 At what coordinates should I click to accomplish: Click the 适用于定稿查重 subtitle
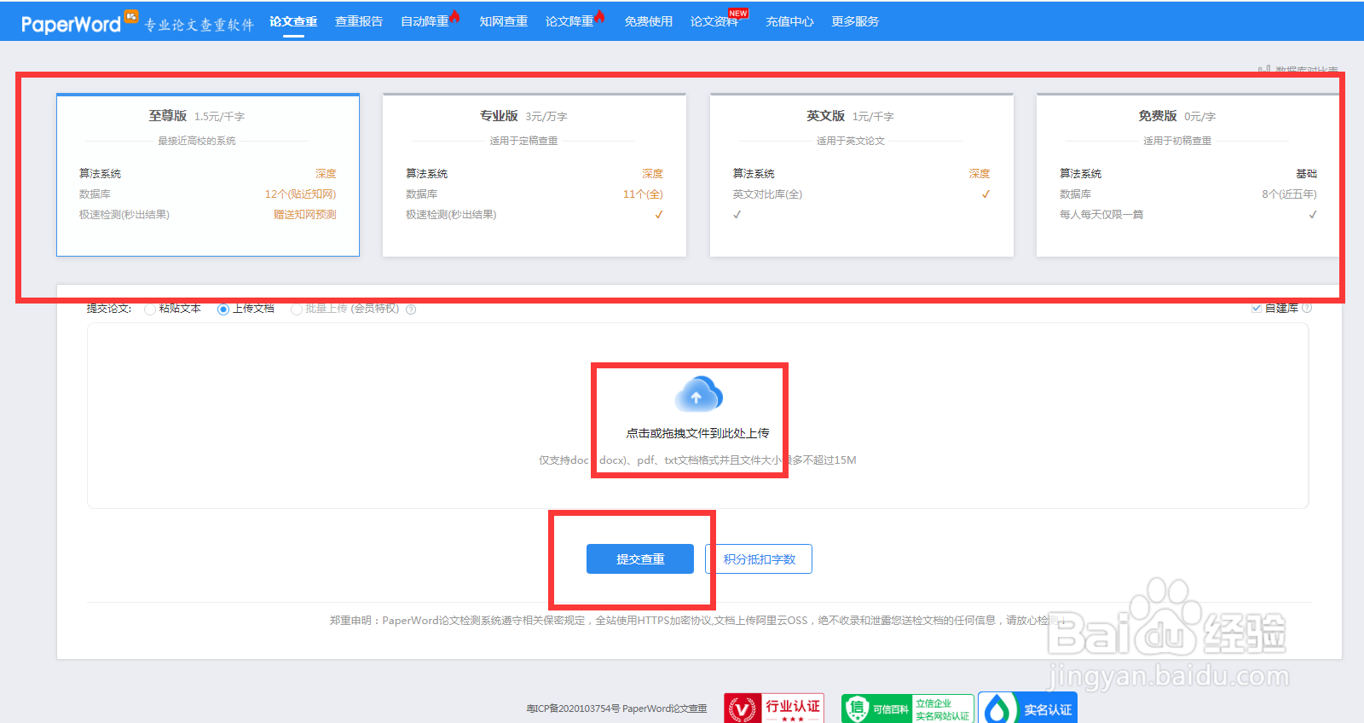coord(523,141)
